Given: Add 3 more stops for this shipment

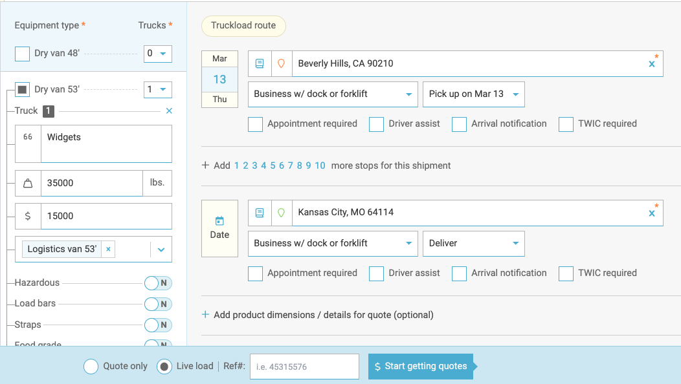Looking at the screenshot, I should [x=254, y=165].
